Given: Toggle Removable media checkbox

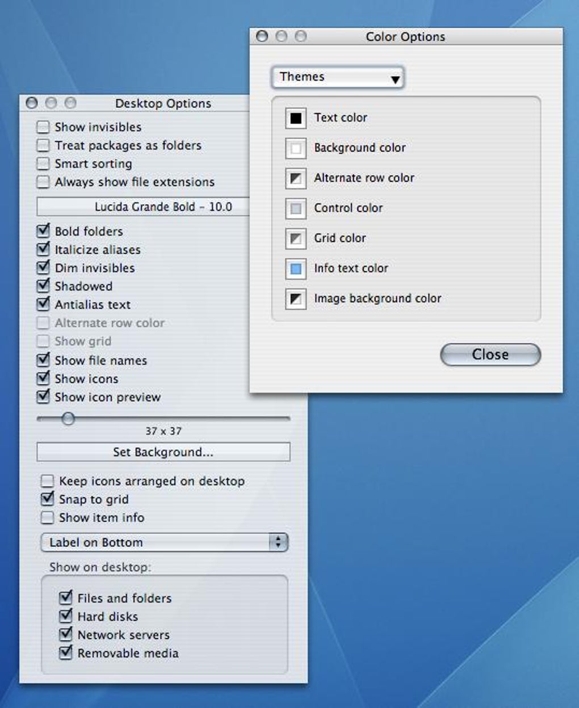Looking at the screenshot, I should (66, 652).
